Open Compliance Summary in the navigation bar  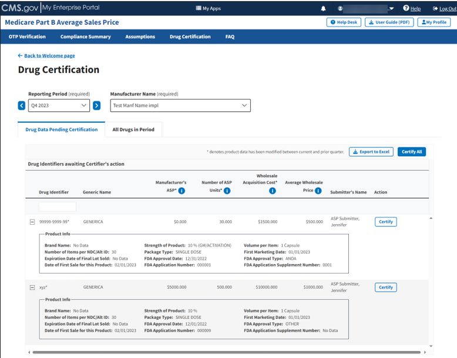85,36
